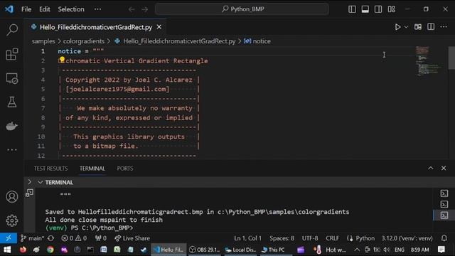This screenshot has width=455, height=256.
Task: Click the file name breadcrumb
Action: (179, 41)
